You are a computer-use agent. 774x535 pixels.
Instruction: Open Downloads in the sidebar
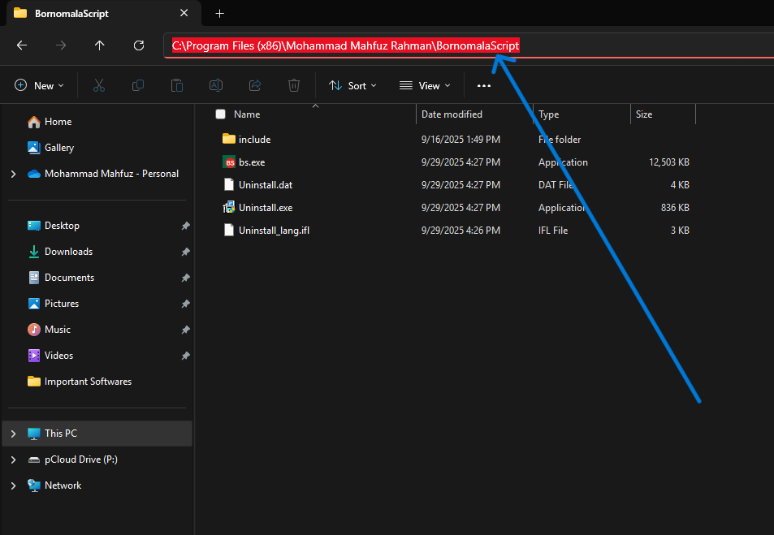coord(68,252)
